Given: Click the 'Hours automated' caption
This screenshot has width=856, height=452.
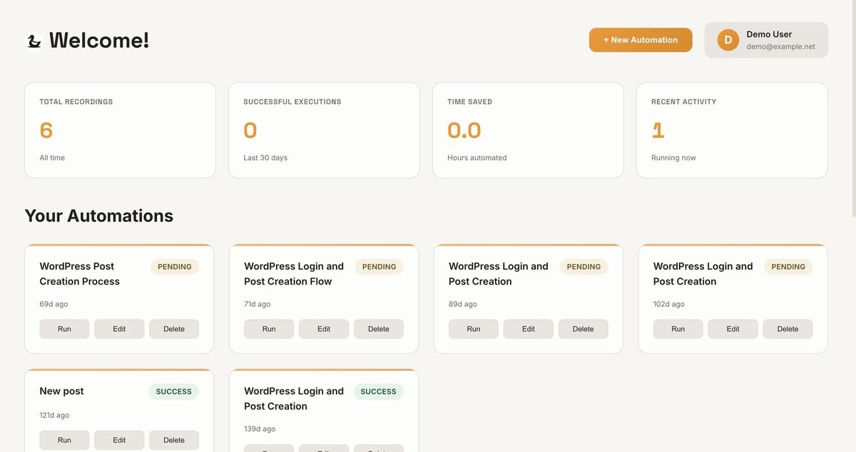Looking at the screenshot, I should 477,157.
